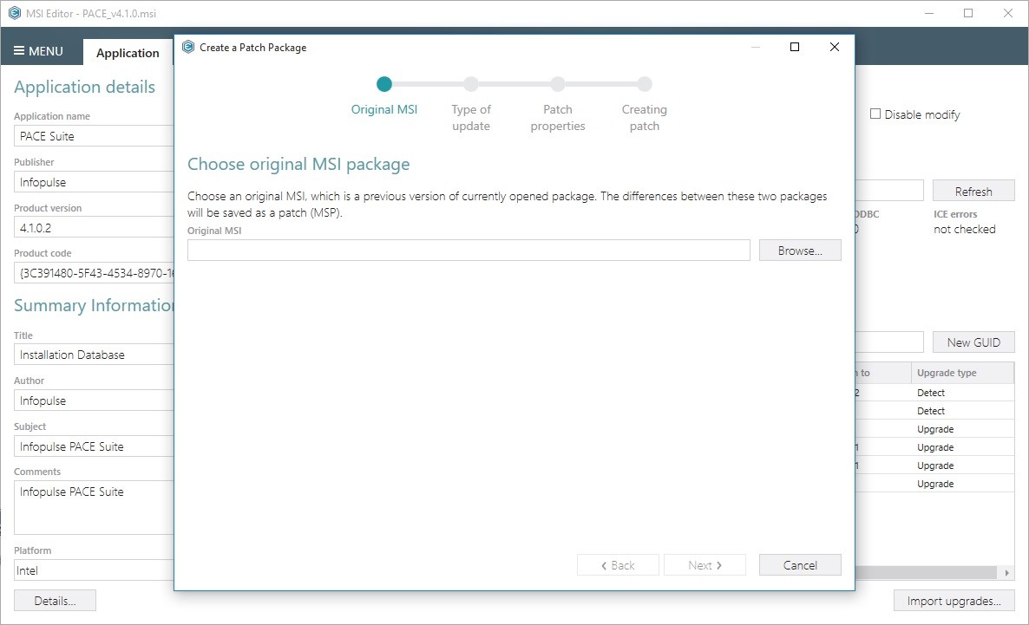Viewport: 1029px width, 625px height.
Task: Click the Upgrade type column header
Action: [962, 373]
